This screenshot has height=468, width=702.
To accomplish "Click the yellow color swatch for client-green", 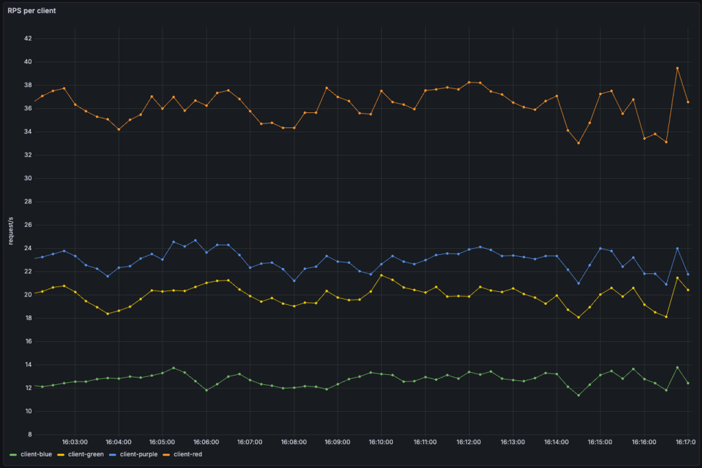I will click(62, 454).
